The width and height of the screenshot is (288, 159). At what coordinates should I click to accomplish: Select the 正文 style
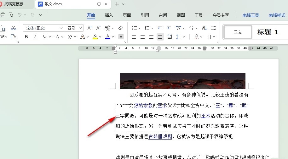pos(238,32)
